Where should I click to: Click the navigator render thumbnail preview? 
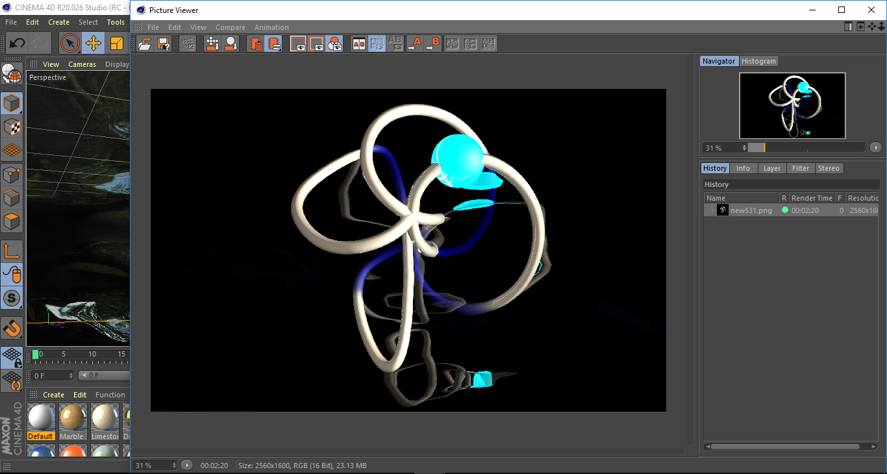click(792, 105)
